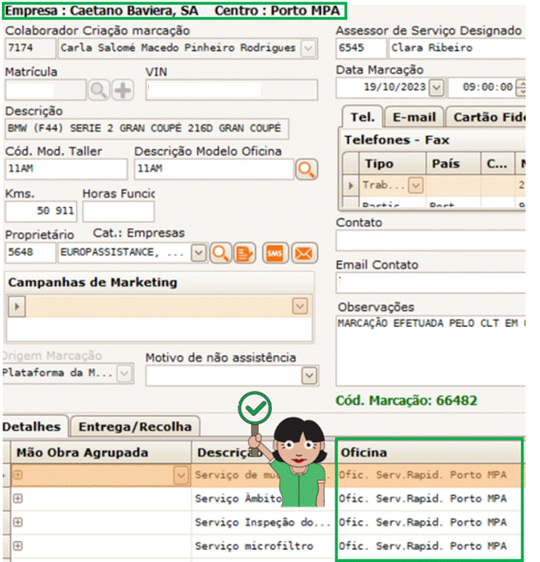The width and height of the screenshot is (540, 562).
Task: Send email via orange envelope icon
Action: [304, 253]
